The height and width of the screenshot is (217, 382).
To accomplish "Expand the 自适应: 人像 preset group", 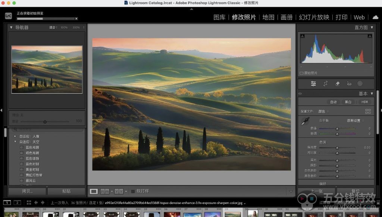I will tap(16, 136).
